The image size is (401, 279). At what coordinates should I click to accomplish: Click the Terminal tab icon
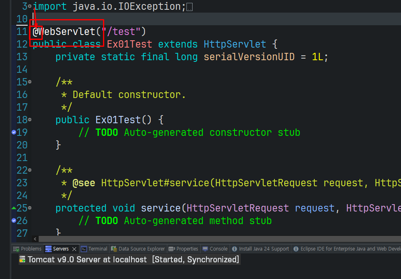(x=83, y=249)
